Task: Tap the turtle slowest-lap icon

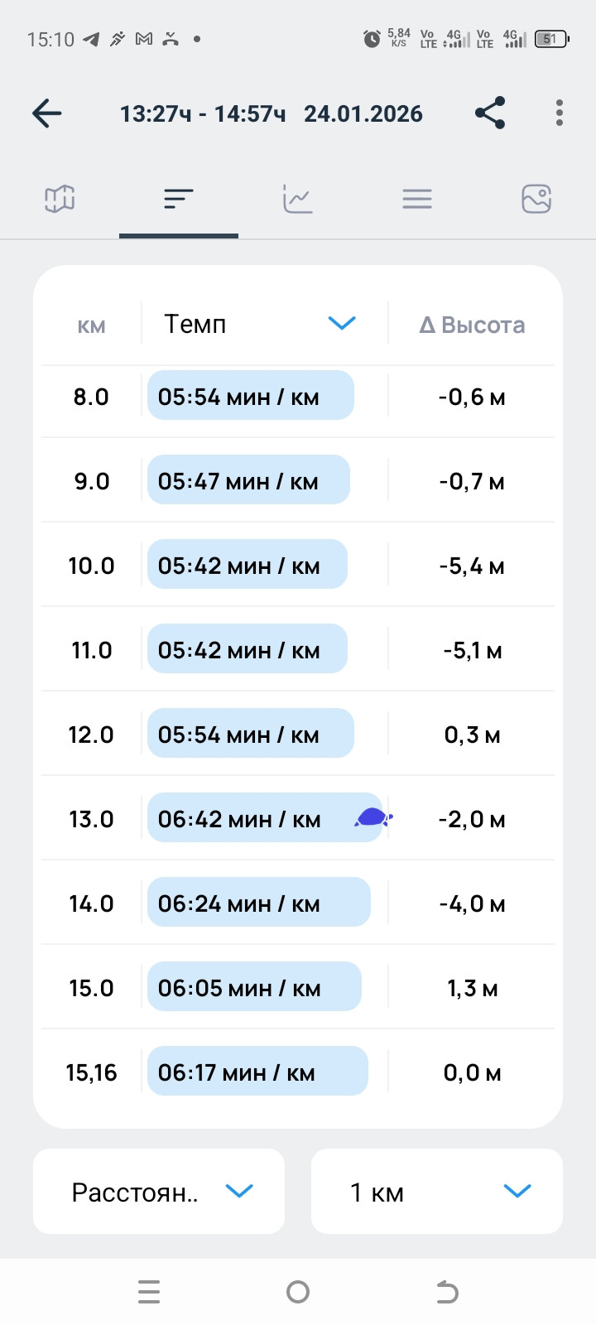Action: [x=373, y=818]
